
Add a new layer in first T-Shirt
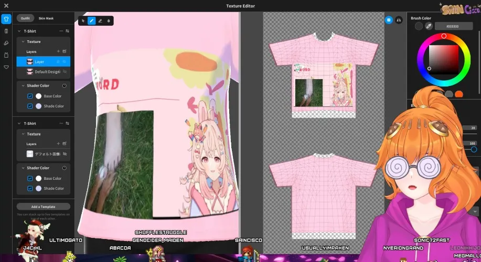pyautogui.click(x=58, y=51)
